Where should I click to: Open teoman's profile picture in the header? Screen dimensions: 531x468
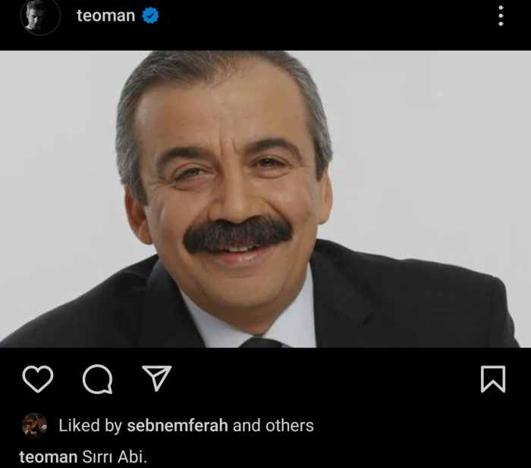[x=40, y=16]
